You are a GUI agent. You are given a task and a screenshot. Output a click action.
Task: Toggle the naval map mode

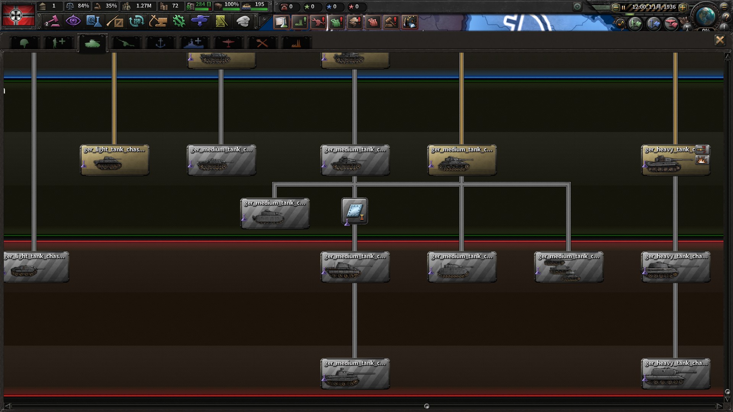pos(653,24)
